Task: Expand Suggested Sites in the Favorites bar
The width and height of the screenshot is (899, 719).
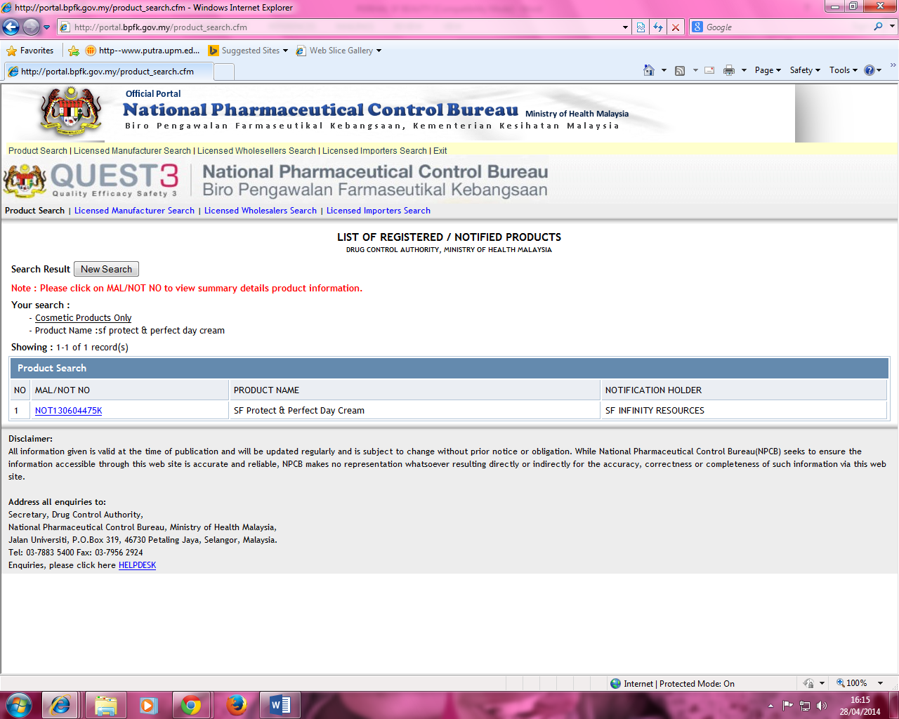Action: (x=249, y=51)
